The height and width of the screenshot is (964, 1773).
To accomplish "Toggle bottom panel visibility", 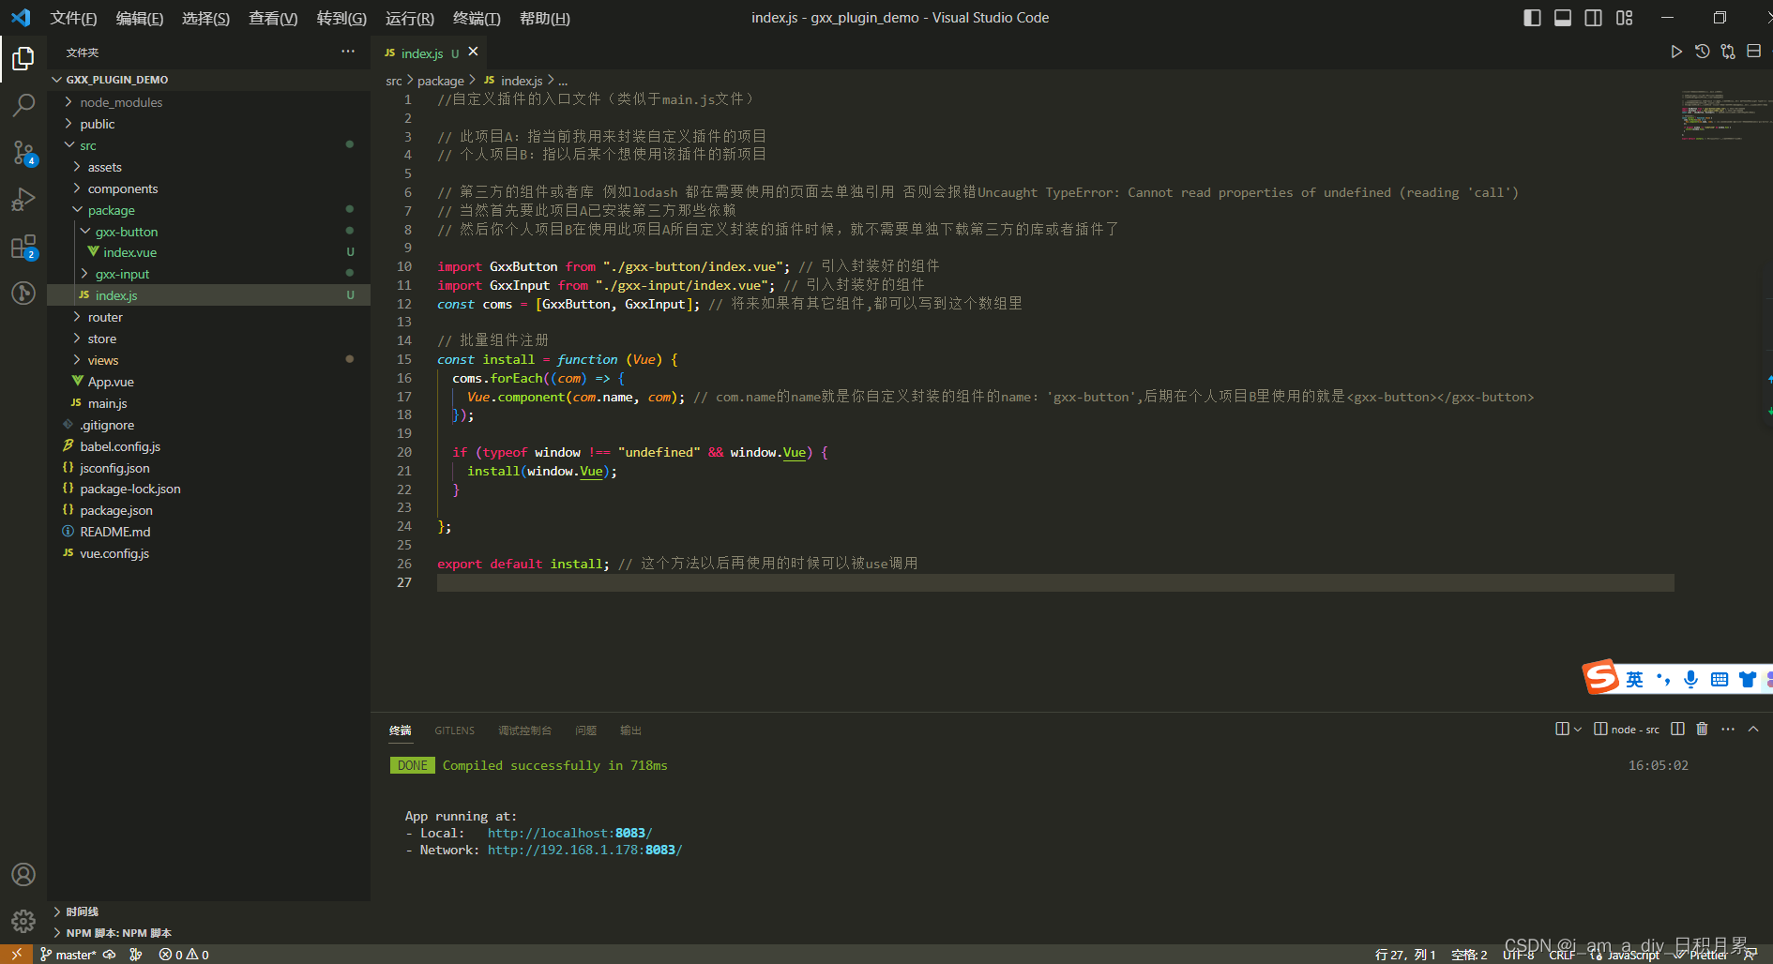I will [1563, 18].
